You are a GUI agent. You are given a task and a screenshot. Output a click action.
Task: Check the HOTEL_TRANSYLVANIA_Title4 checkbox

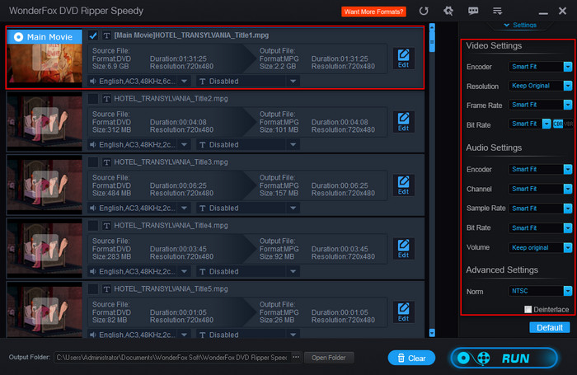tap(93, 225)
